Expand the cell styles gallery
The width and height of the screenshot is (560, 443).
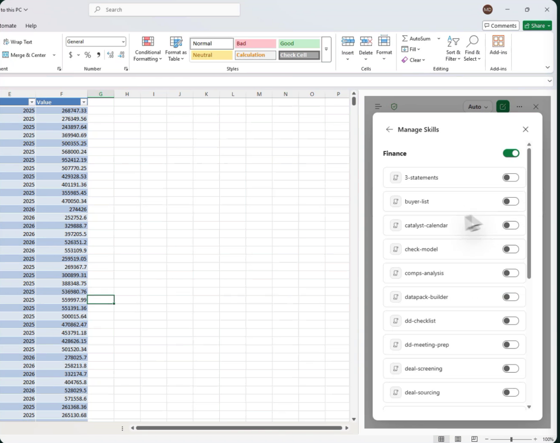point(326,49)
